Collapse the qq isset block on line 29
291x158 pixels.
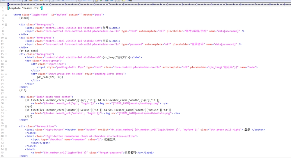point(6,100)
